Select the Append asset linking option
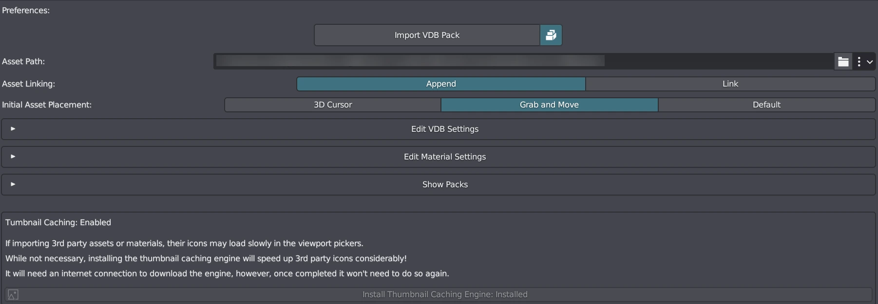The width and height of the screenshot is (878, 304). [x=441, y=84]
